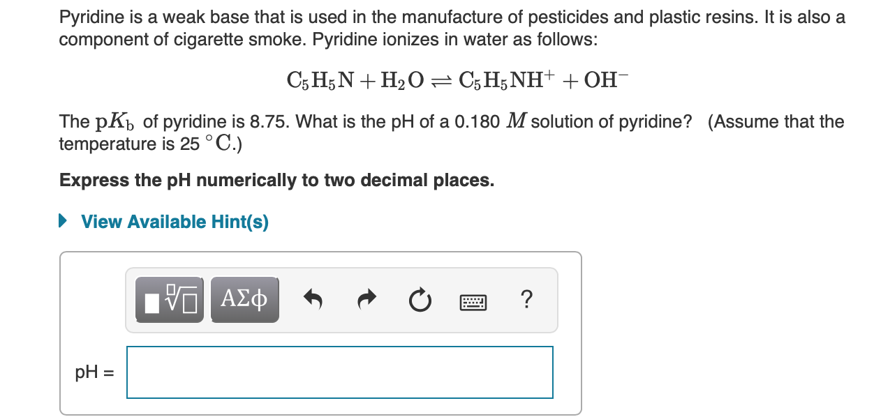The width and height of the screenshot is (874, 417).
Task: Click the equation editor toolbar area
Action: [x=342, y=299]
